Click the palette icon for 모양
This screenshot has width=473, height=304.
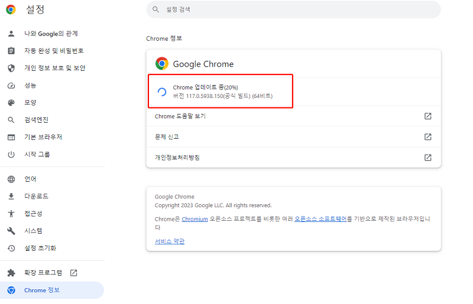(x=11, y=103)
